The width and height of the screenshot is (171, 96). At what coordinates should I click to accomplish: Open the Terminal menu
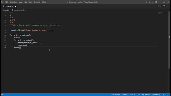pos(37,2)
